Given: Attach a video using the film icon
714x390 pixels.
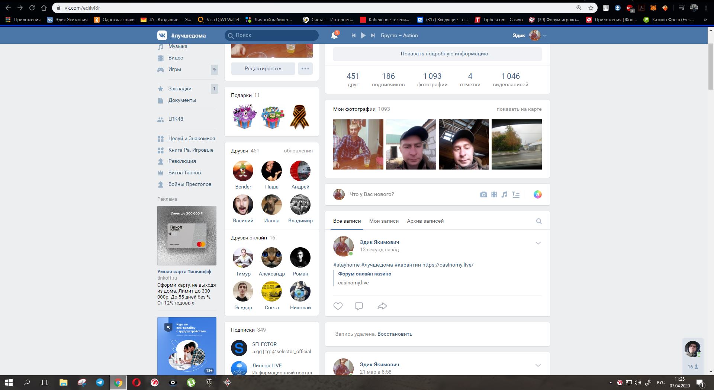Looking at the screenshot, I should [x=494, y=194].
